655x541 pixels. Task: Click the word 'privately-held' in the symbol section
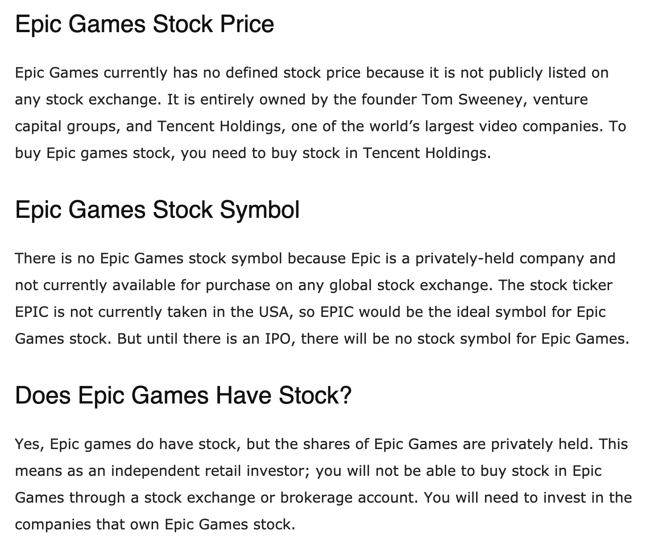pos(465,258)
